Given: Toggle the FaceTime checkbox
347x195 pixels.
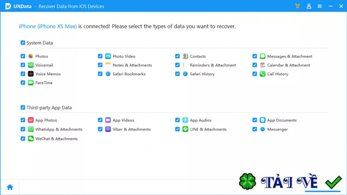Looking at the screenshot, I should tap(23, 83).
